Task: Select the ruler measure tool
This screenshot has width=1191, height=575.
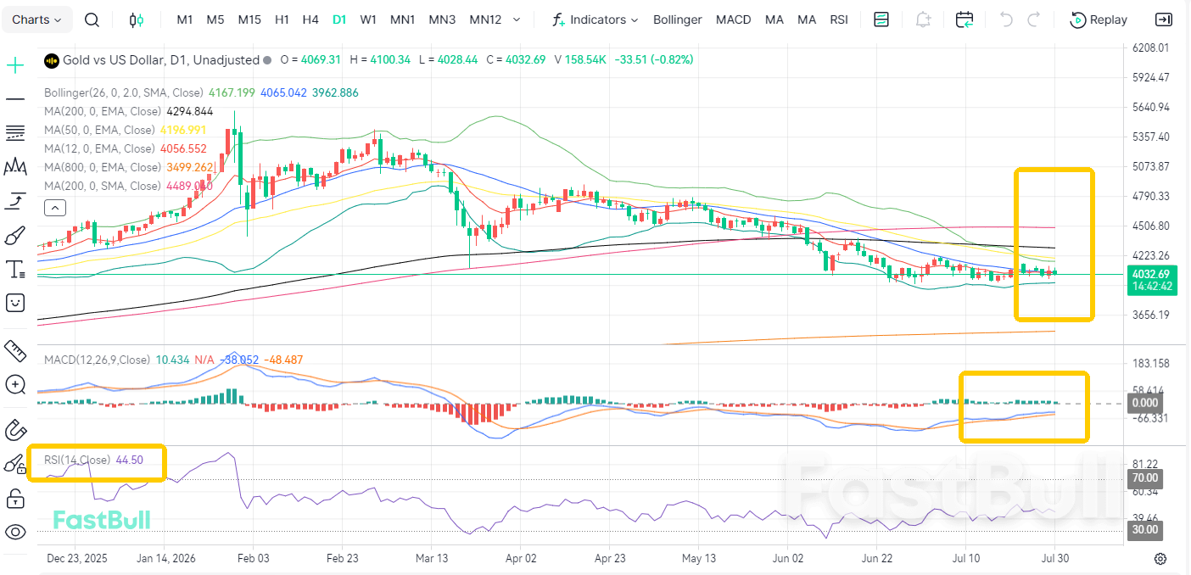Action: [x=15, y=349]
